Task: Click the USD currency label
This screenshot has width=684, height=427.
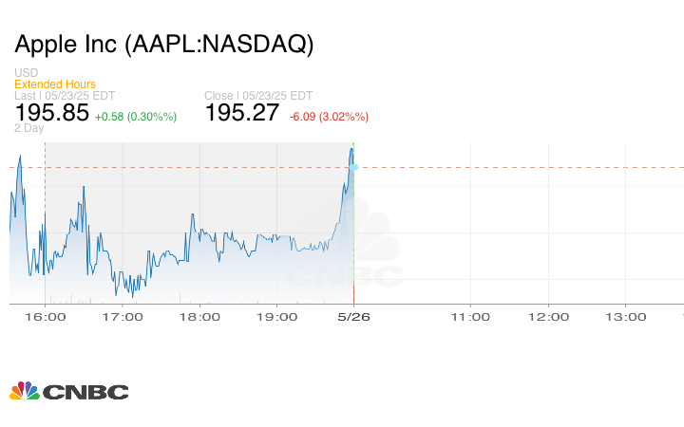Action: (26, 73)
